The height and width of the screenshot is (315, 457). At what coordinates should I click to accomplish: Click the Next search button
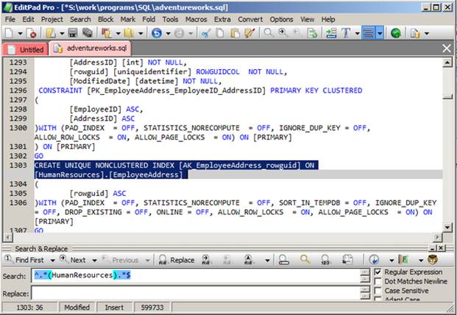[73, 260]
